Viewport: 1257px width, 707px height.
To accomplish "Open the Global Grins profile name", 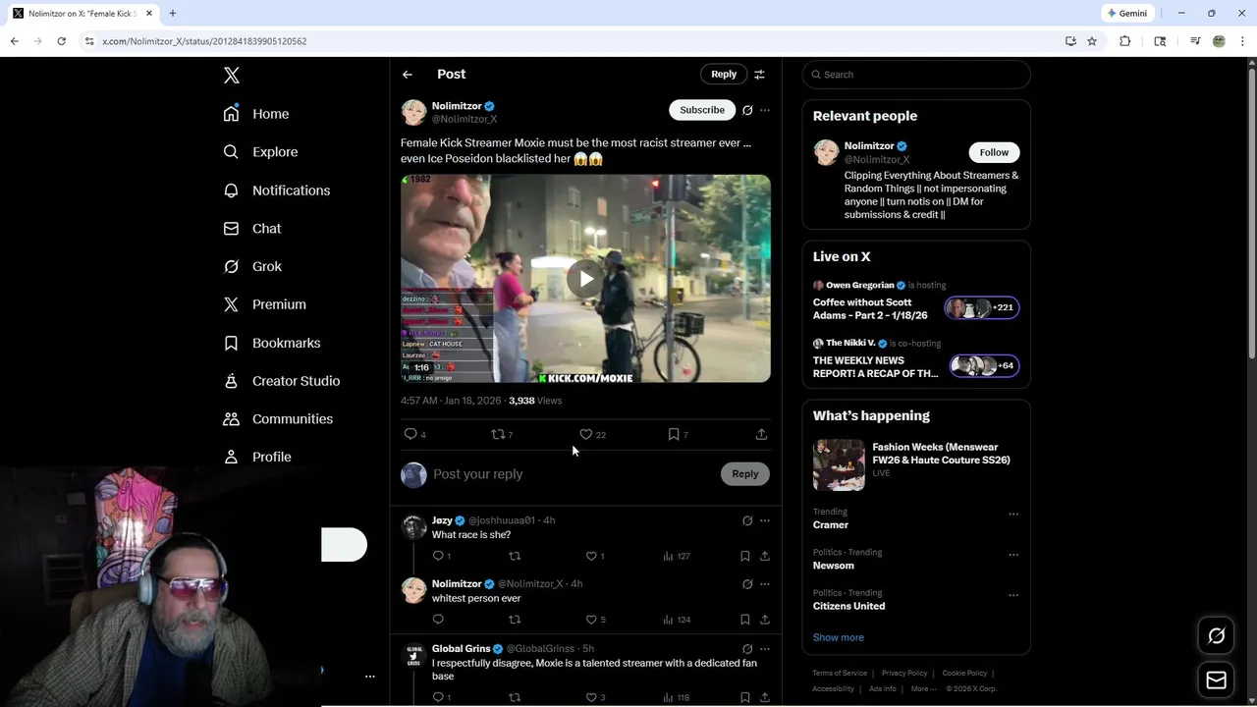I will [x=461, y=649].
